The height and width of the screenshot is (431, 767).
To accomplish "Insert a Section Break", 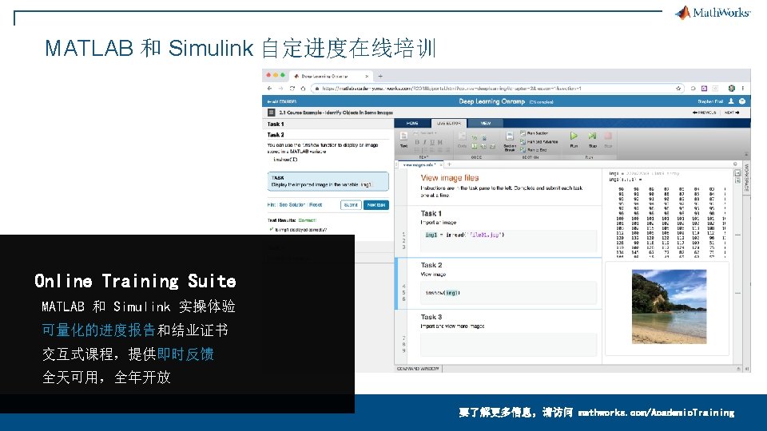I will click(509, 141).
